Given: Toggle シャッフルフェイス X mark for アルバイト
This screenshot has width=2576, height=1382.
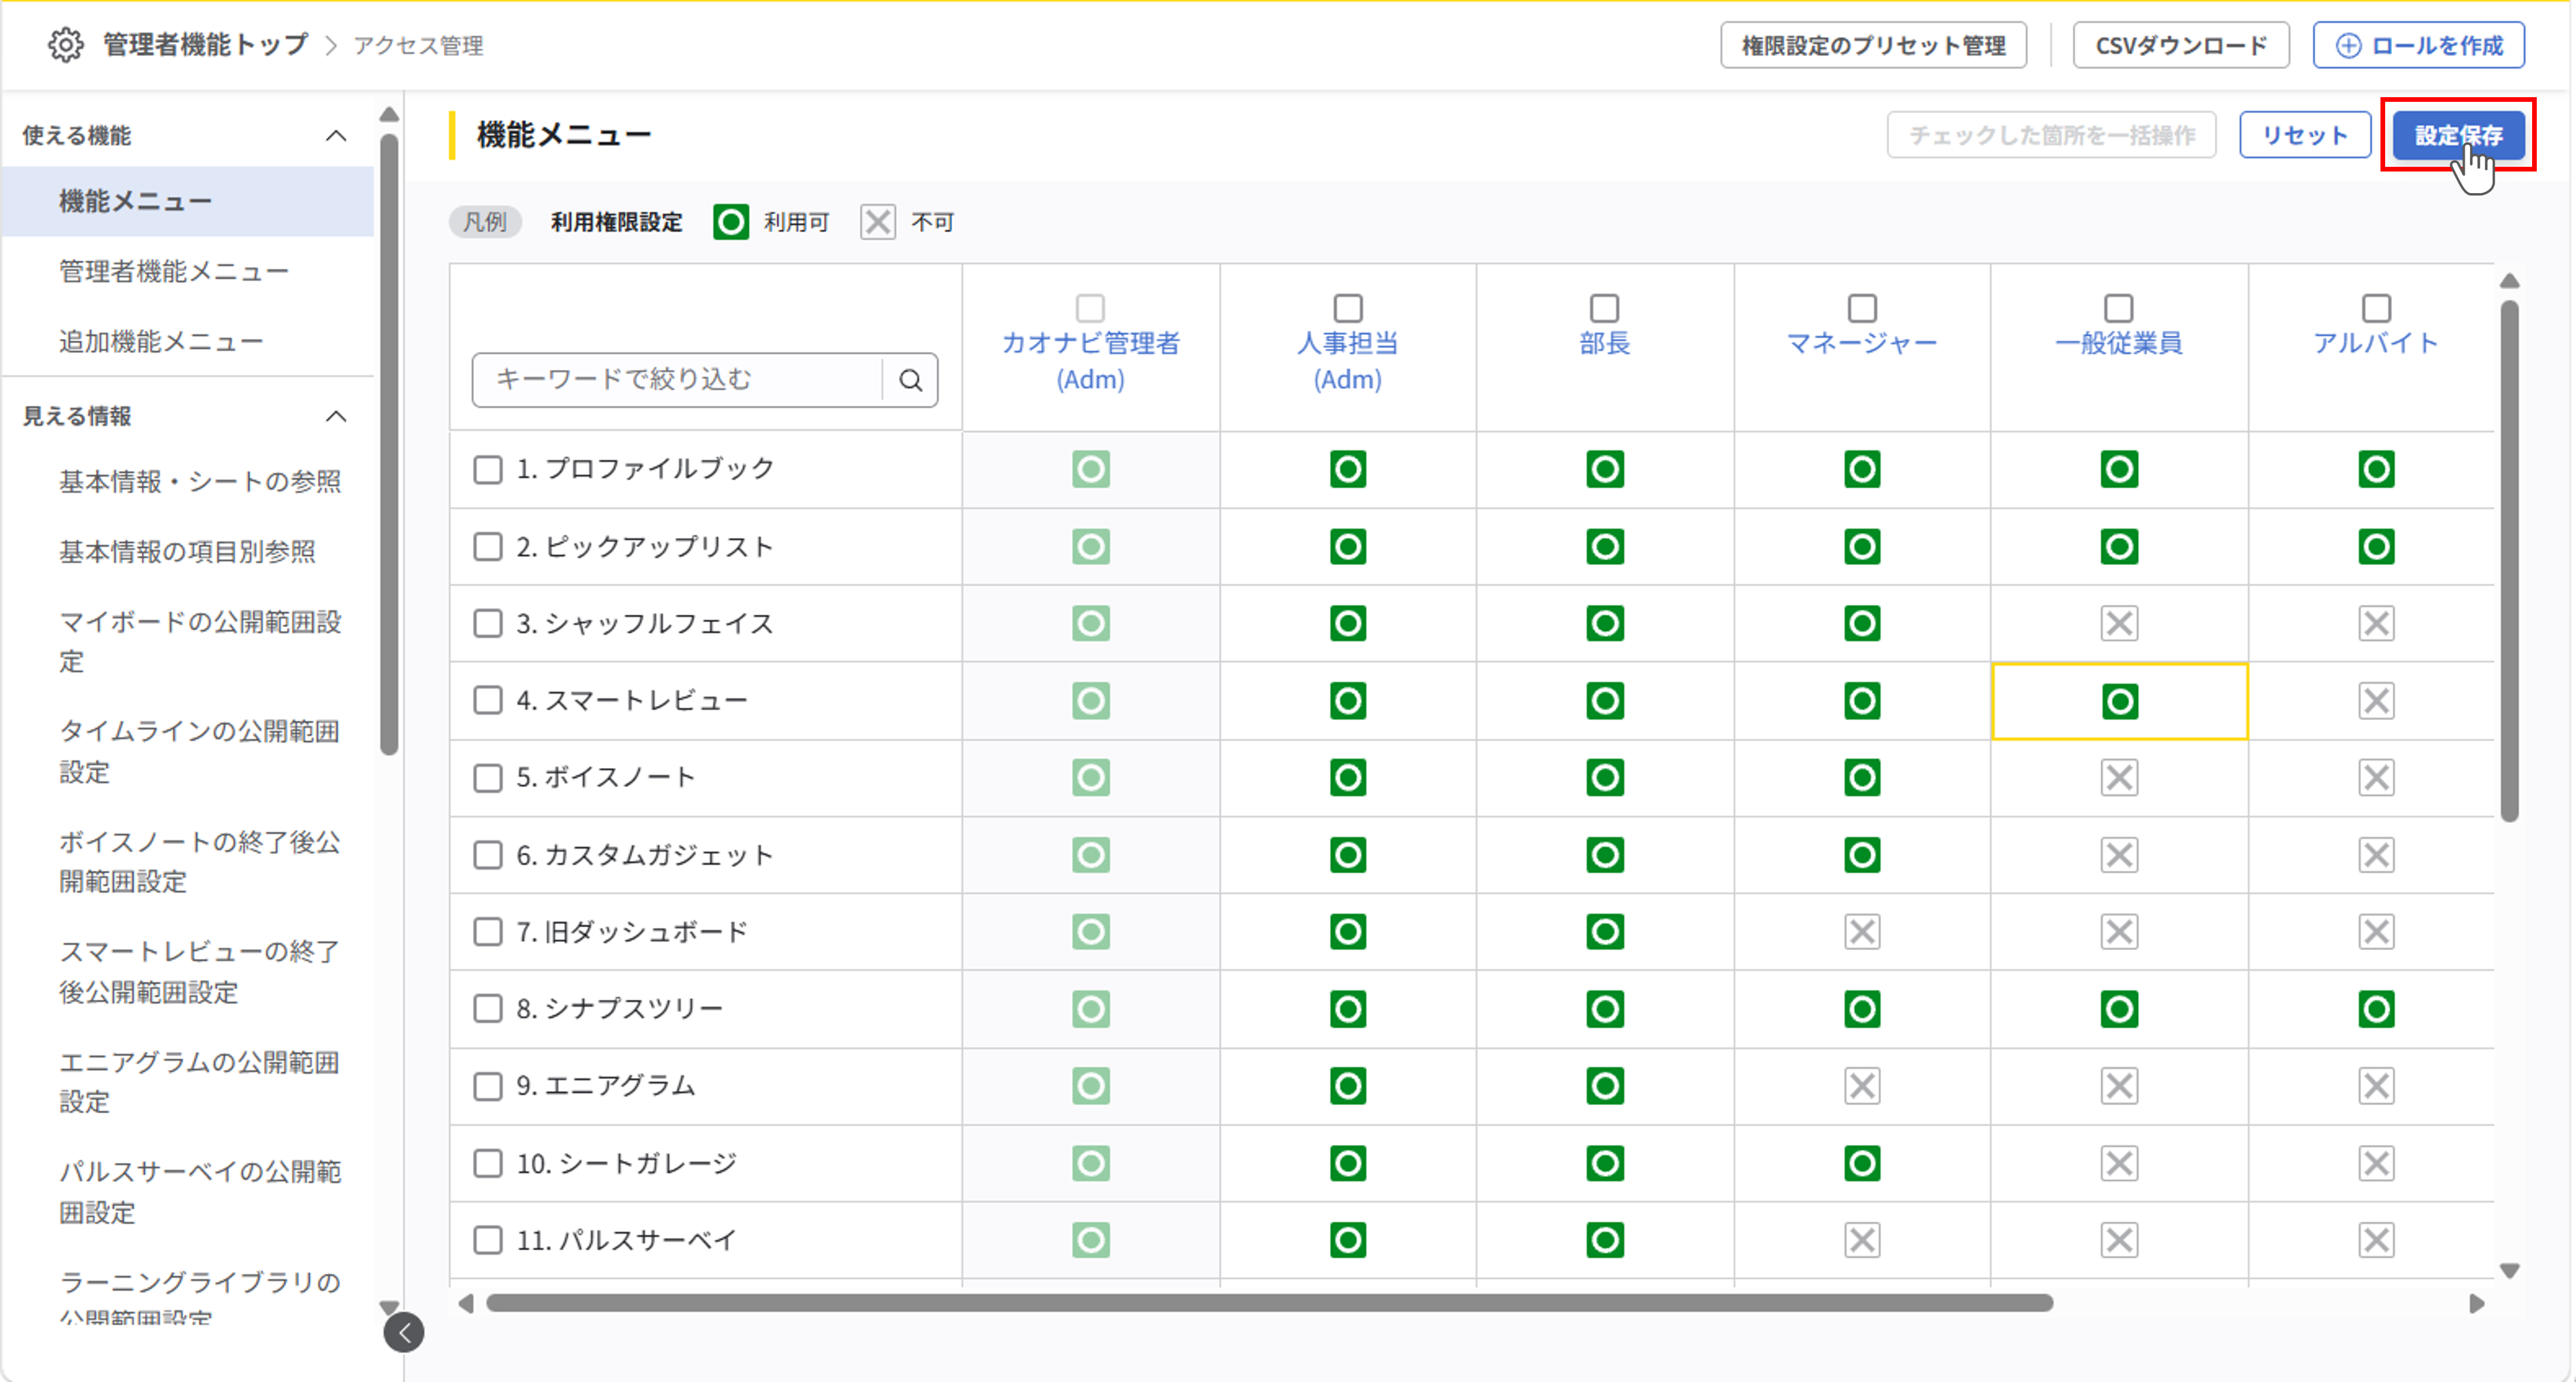Looking at the screenshot, I should coord(2376,624).
